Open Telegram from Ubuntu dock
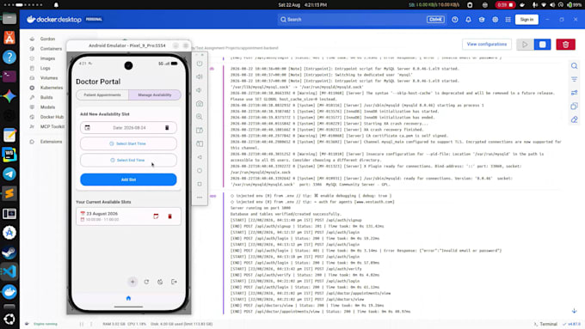 pyautogui.click(x=9, y=174)
